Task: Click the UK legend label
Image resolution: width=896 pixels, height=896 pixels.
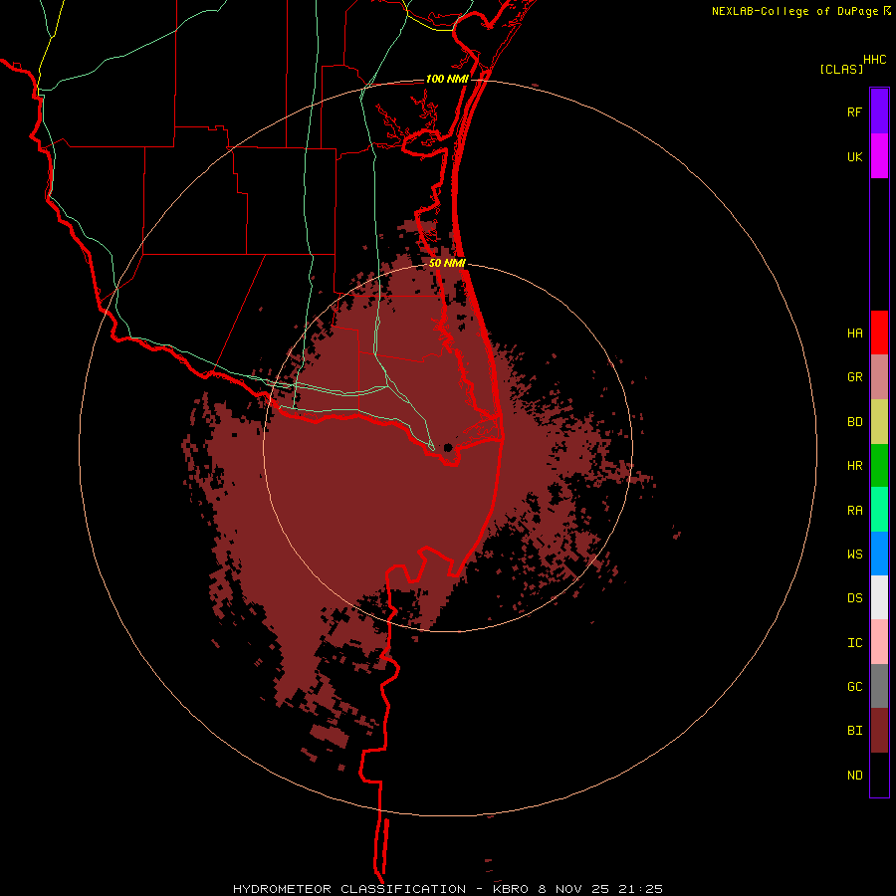Action: (x=854, y=156)
